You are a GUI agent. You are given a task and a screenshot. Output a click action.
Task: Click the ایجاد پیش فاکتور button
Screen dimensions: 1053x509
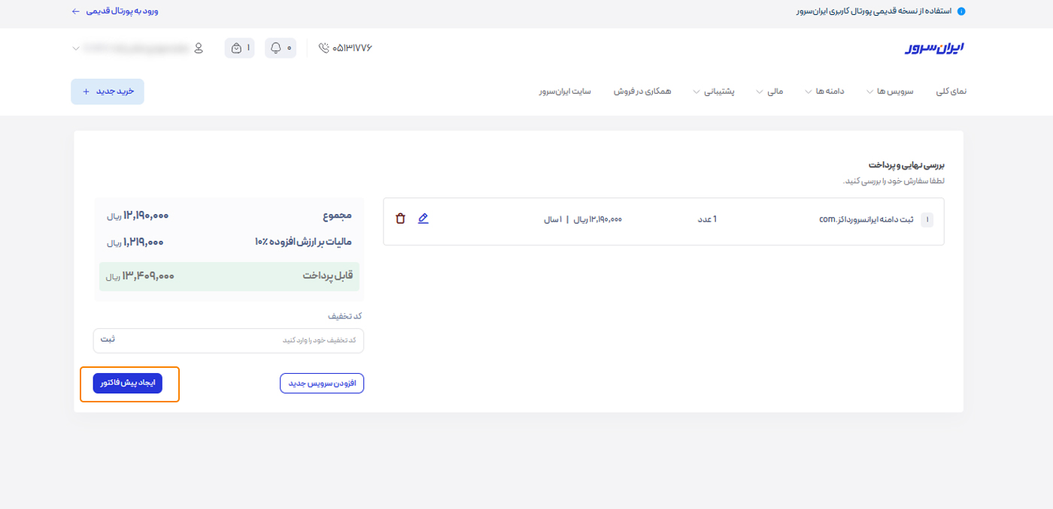129,383
